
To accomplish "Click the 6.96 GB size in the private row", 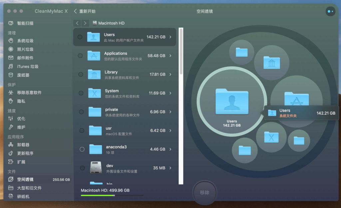I will click(158, 112).
